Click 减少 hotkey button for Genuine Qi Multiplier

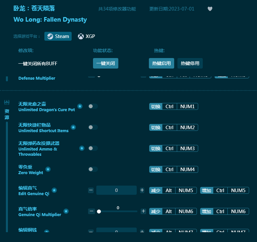156,212
